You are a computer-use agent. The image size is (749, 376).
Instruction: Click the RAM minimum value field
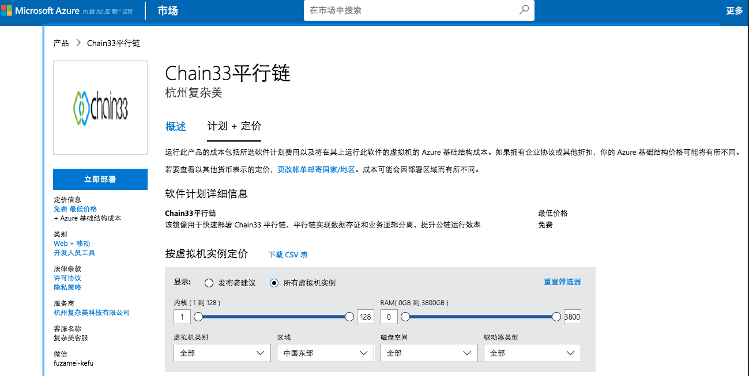click(x=389, y=317)
